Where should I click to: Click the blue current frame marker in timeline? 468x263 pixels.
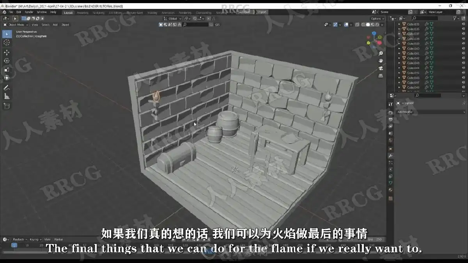pos(14,245)
